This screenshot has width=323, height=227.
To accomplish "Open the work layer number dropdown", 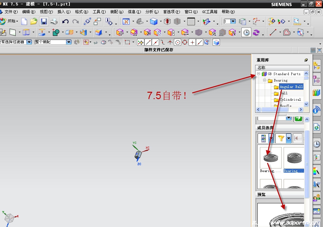I will point(233,21).
